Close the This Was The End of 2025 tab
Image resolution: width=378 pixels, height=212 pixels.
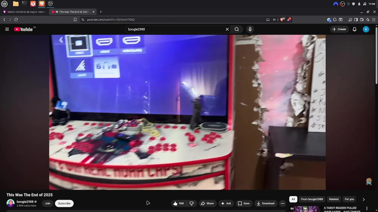pos(94,12)
